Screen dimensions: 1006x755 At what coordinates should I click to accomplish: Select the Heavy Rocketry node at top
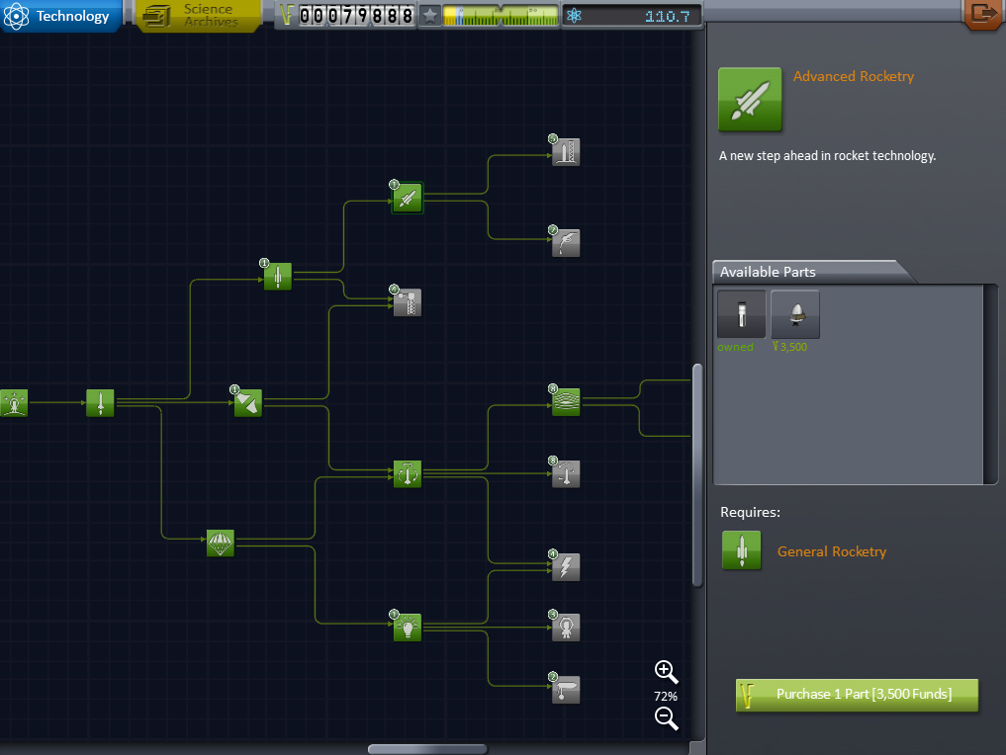(566, 151)
